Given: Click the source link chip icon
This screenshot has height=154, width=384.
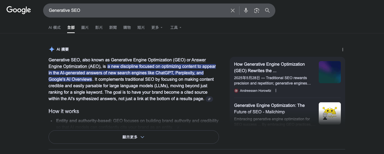Looking at the screenshot, I should [209, 99].
